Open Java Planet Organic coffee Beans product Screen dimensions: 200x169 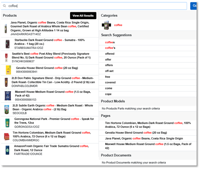tap(50, 26)
